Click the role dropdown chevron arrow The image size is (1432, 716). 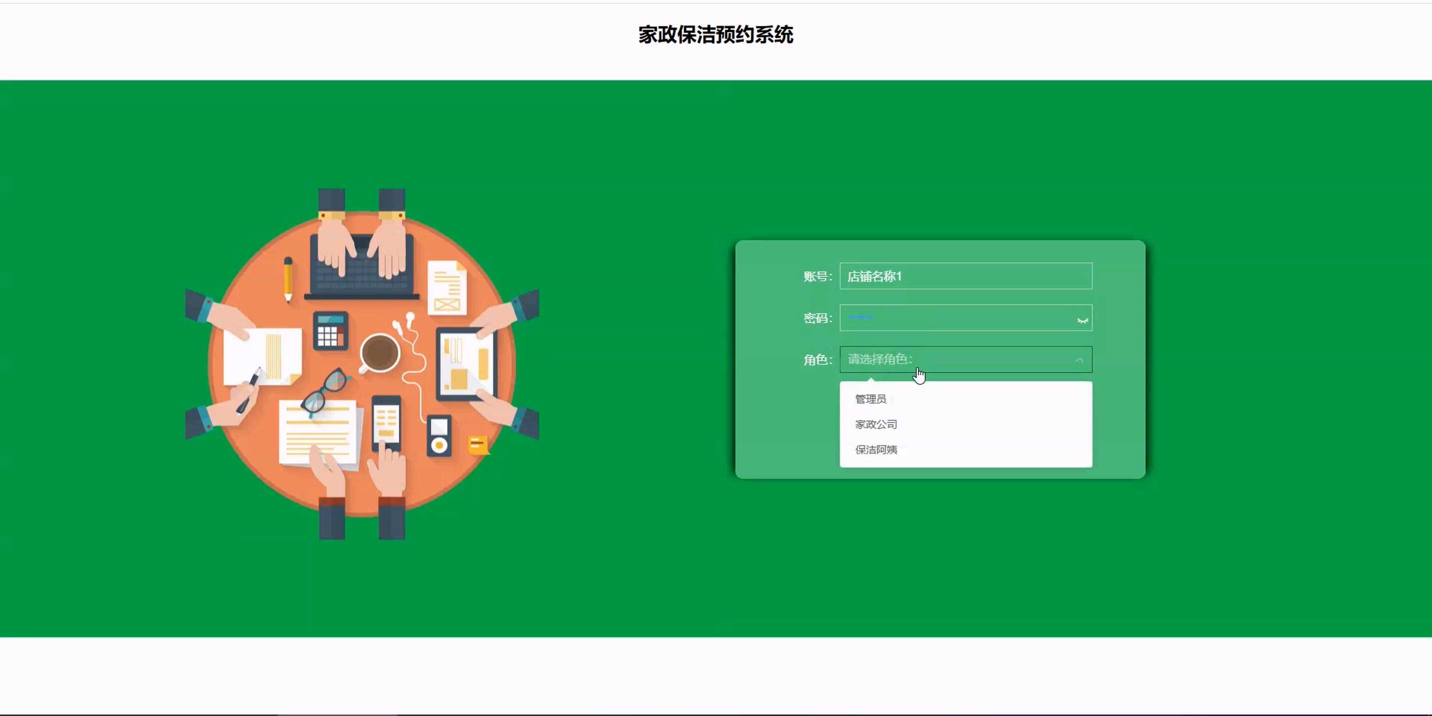pyautogui.click(x=1079, y=360)
